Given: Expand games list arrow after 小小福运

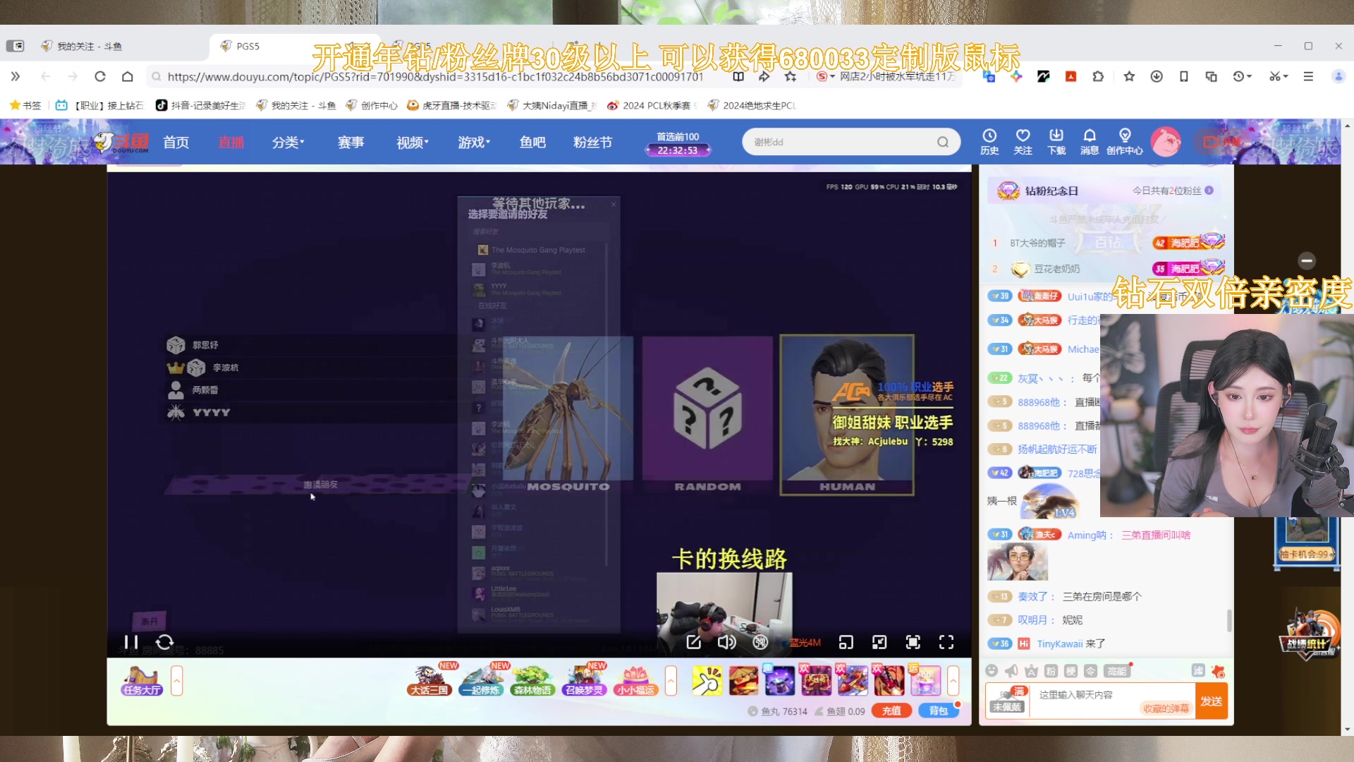Looking at the screenshot, I should pos(671,681).
